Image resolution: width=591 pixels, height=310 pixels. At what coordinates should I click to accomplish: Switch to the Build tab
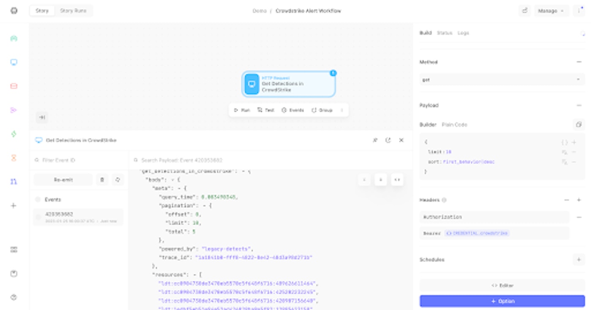click(x=426, y=33)
